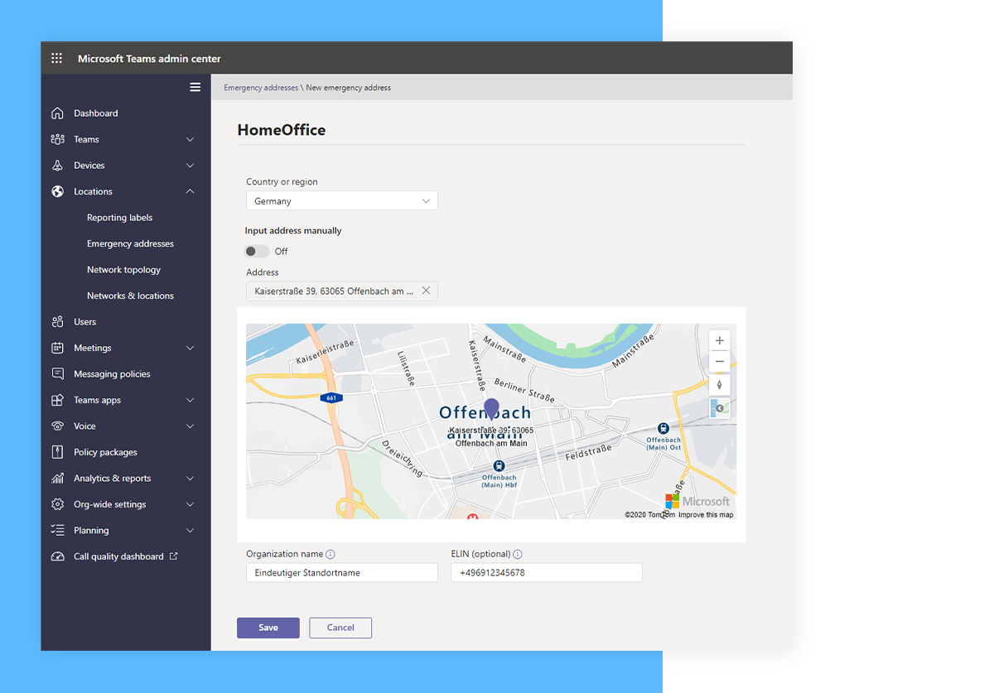Click the purple location pin on map
Image resolution: width=994 pixels, height=693 pixels.
click(x=491, y=410)
